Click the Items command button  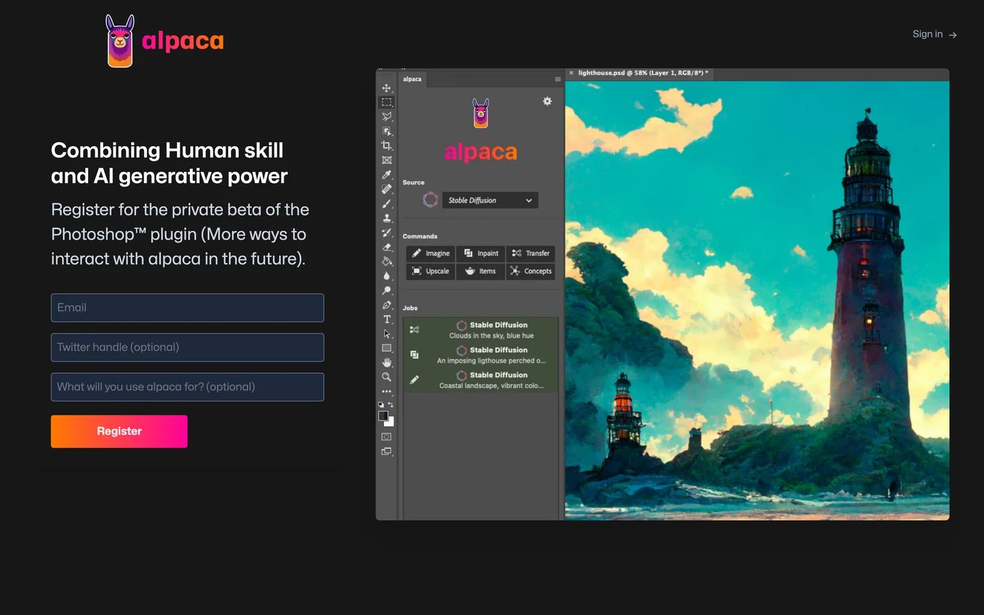pos(481,271)
